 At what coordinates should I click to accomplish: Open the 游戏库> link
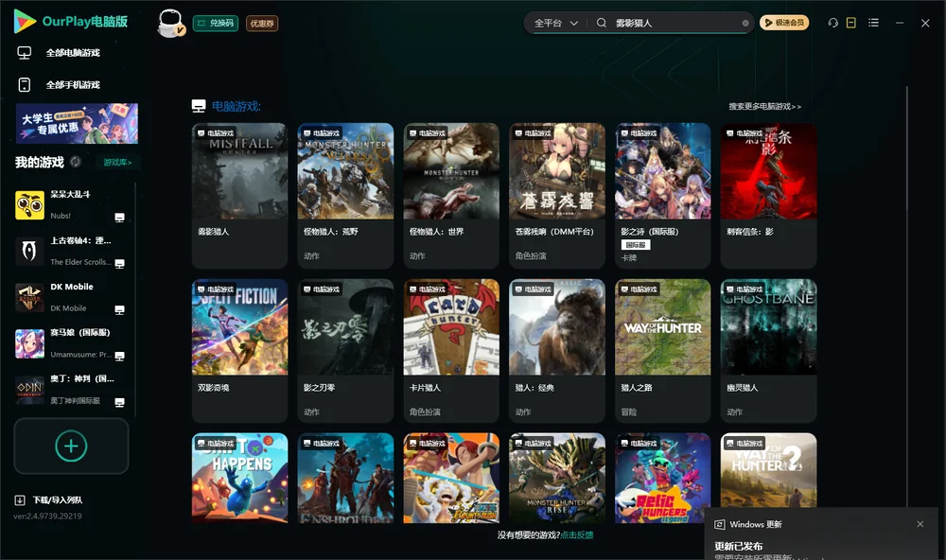tap(117, 163)
